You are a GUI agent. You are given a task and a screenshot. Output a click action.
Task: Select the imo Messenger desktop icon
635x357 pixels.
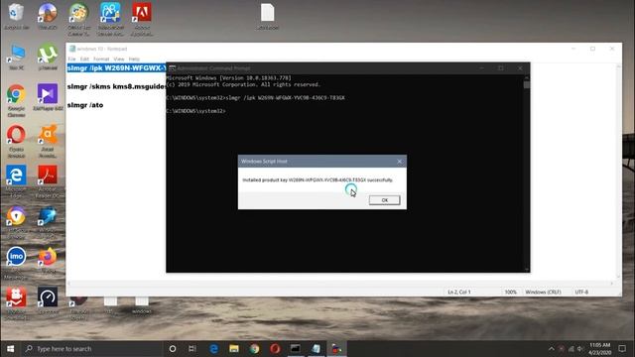click(16, 263)
